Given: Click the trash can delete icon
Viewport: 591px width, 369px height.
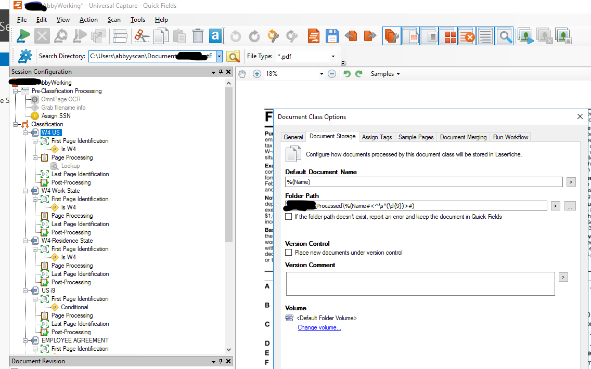Looking at the screenshot, I should [198, 36].
